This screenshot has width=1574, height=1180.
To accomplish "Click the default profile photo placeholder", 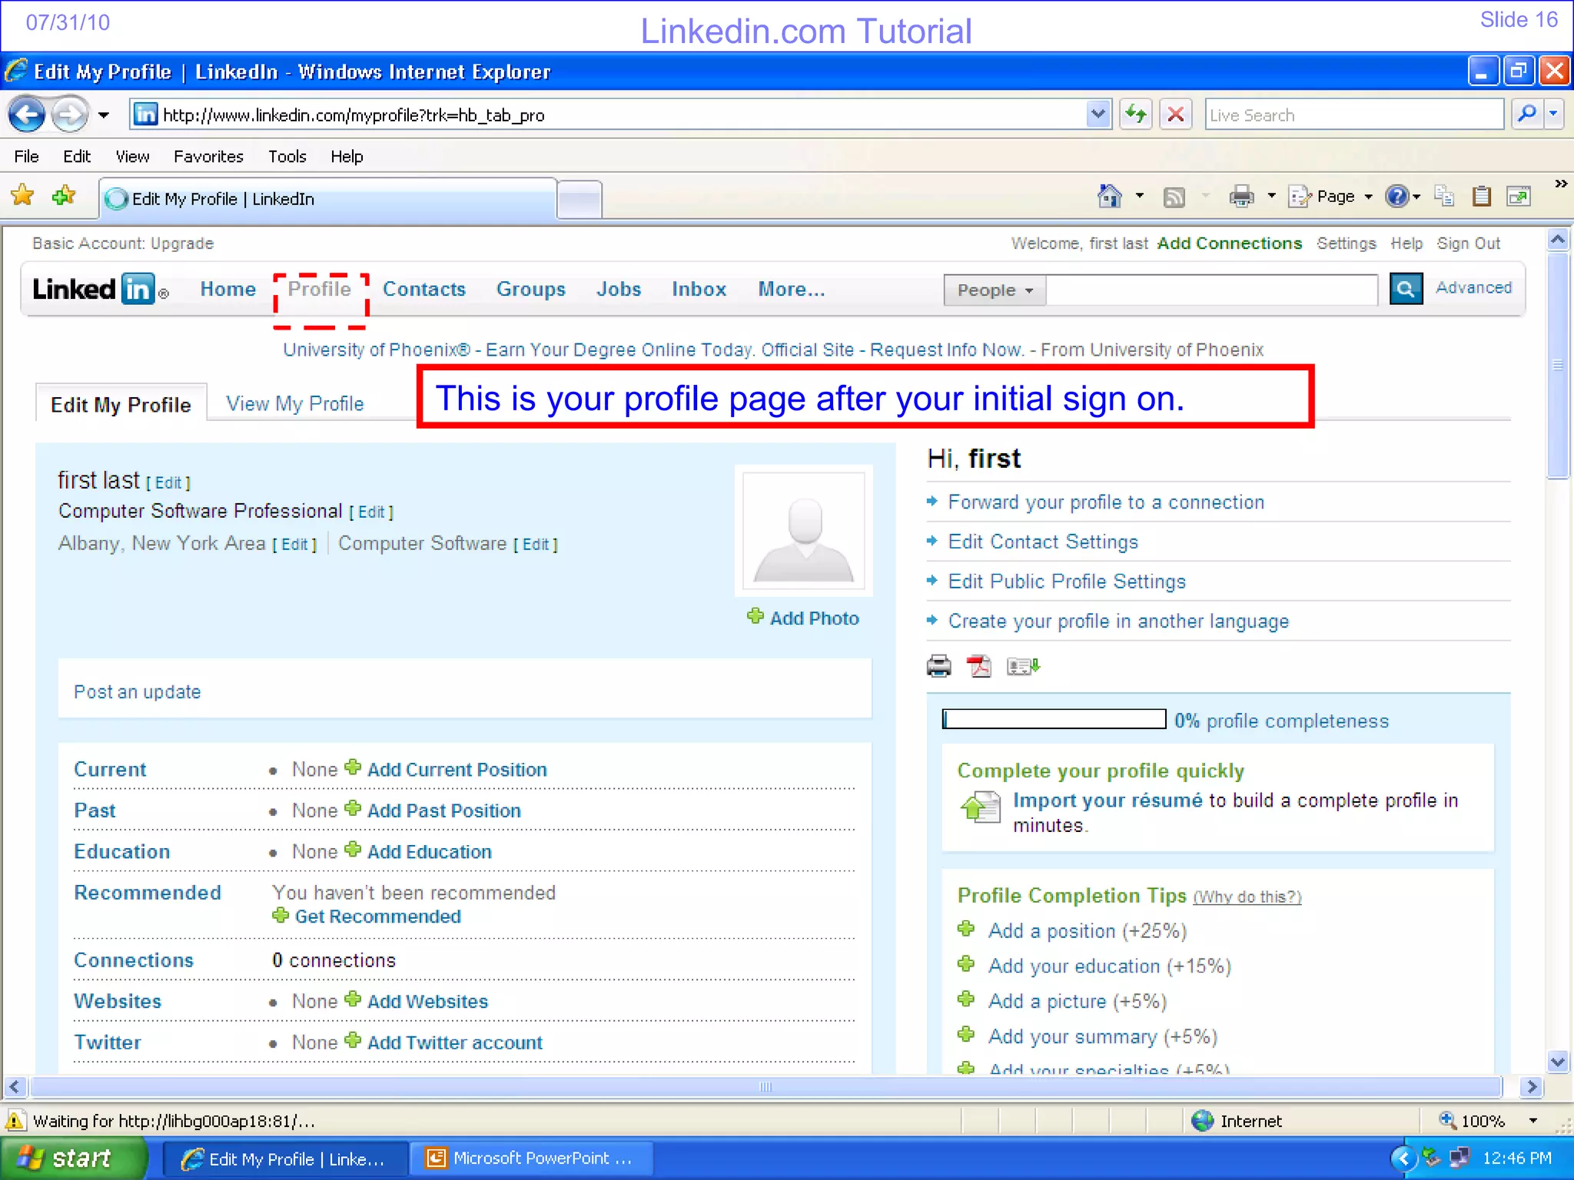I will [x=803, y=530].
